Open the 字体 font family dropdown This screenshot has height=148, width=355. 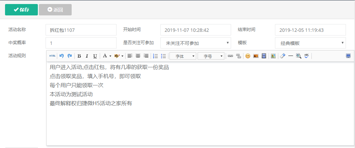(x=183, y=56)
